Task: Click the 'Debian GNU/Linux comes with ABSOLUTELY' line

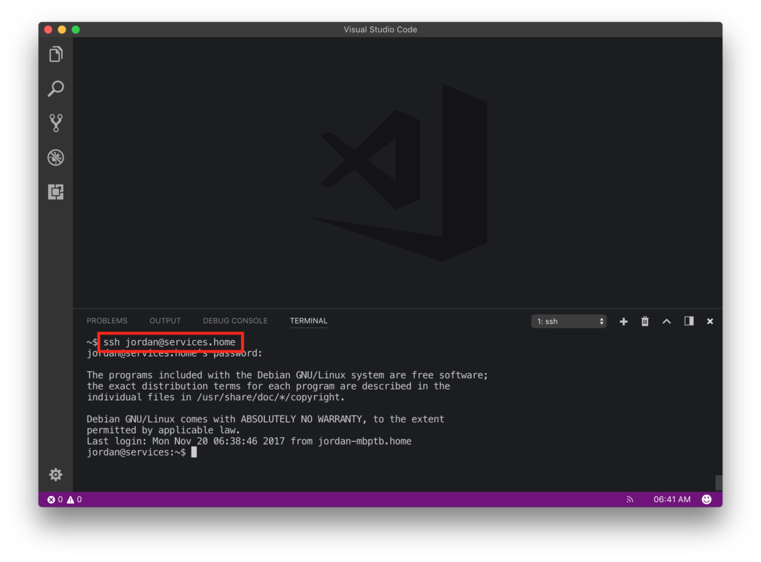Action: tap(266, 419)
